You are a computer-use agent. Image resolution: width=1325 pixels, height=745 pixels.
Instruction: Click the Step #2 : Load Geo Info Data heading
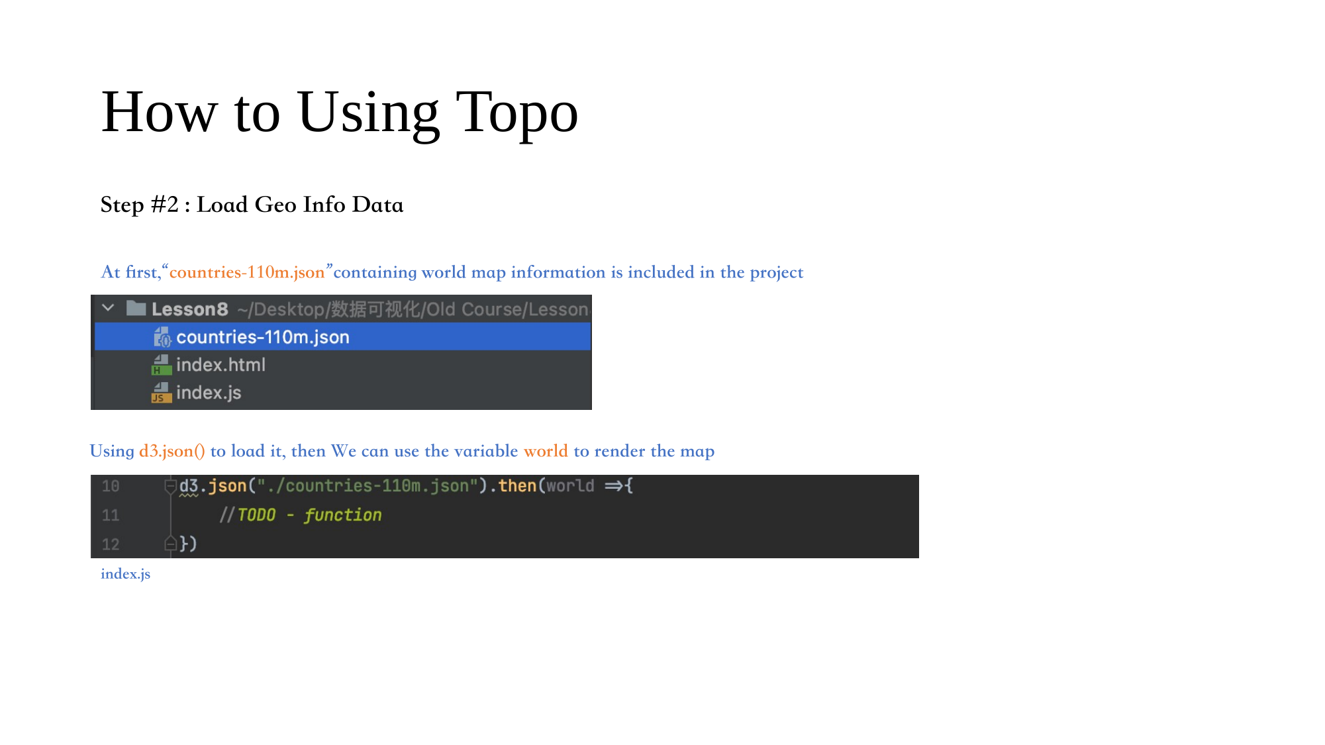click(x=252, y=205)
